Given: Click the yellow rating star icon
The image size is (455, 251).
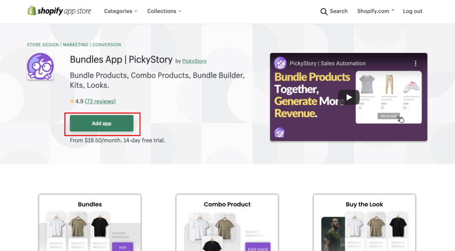Looking at the screenshot, I should [72, 101].
